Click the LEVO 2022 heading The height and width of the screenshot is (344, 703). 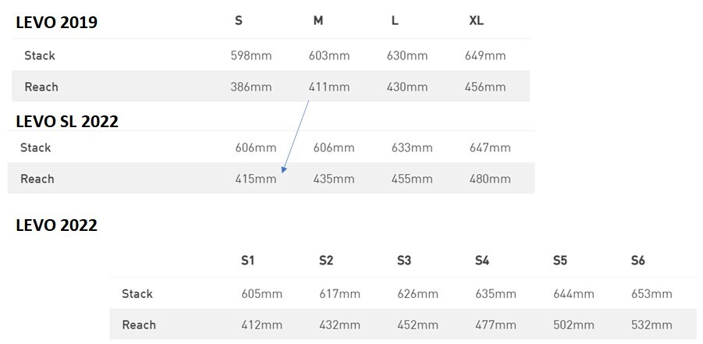coord(57,225)
